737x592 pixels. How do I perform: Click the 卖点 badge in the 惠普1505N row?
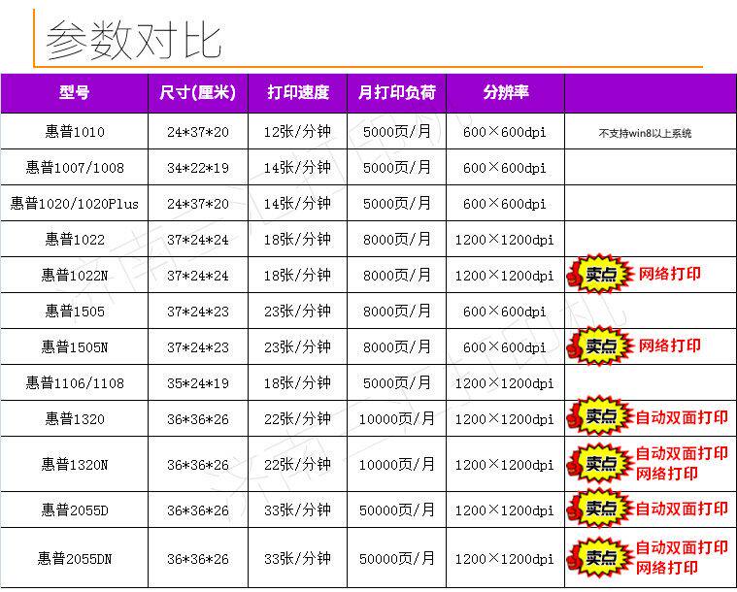600,346
